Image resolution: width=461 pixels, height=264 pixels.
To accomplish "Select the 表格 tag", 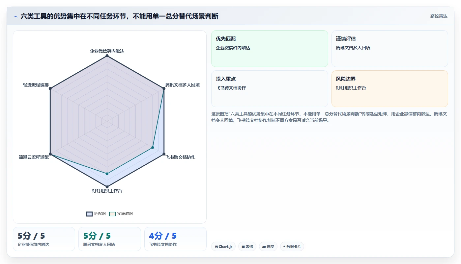I will pos(247,247).
